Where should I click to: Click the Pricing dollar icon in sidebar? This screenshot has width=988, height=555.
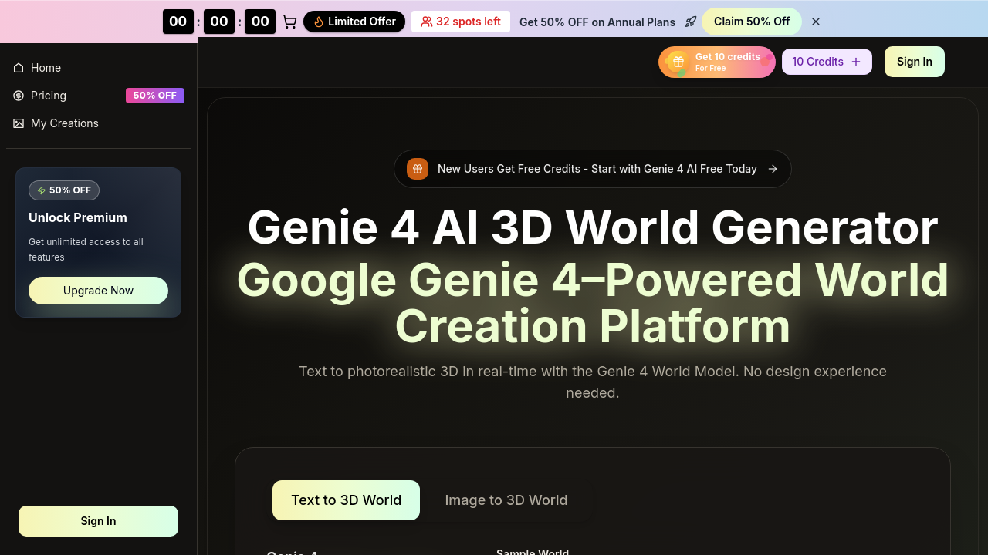19,96
